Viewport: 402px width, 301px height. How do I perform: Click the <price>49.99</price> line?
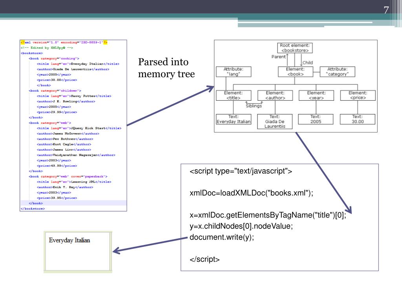tap(57, 166)
